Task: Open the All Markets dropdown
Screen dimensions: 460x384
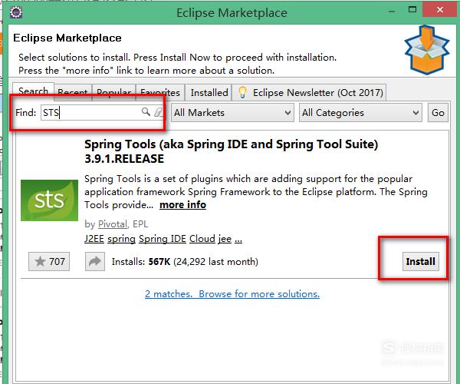Action: 232,113
